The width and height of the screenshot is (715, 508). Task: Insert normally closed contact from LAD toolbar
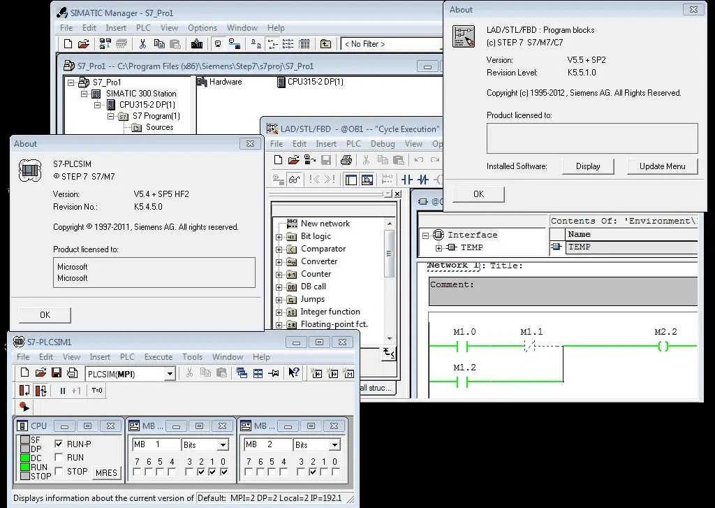[423, 180]
